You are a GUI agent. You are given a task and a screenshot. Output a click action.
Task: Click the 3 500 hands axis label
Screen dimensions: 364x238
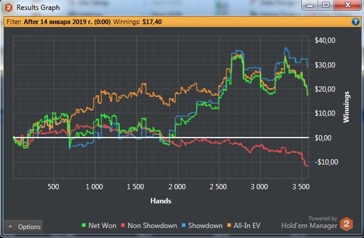point(301,187)
